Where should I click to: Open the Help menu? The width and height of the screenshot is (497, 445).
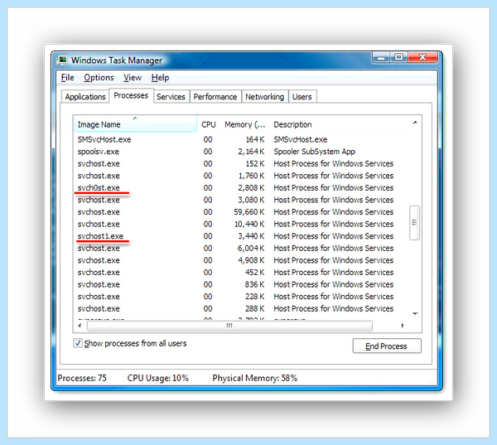tap(160, 78)
